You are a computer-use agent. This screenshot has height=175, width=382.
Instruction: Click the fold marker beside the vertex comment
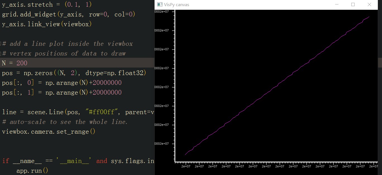(1, 53)
